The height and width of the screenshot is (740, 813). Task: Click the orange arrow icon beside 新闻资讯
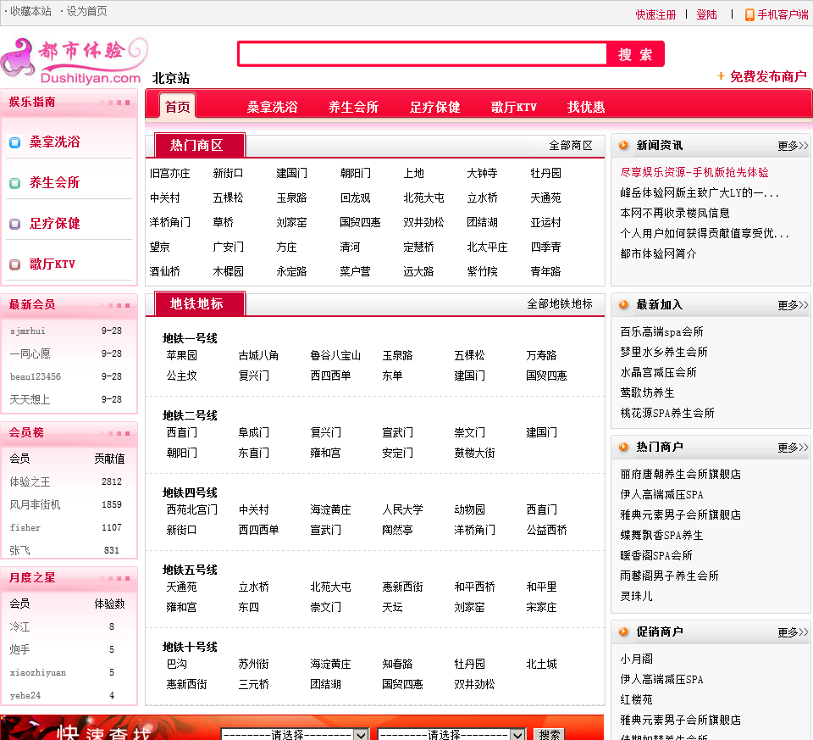point(624,145)
